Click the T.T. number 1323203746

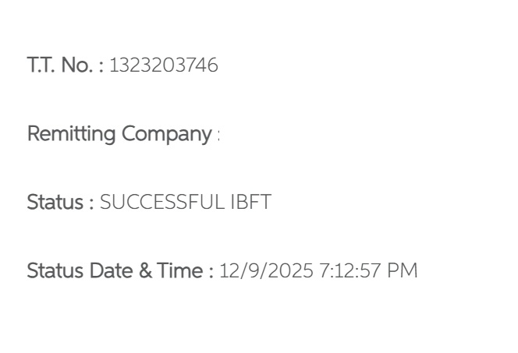click(163, 66)
